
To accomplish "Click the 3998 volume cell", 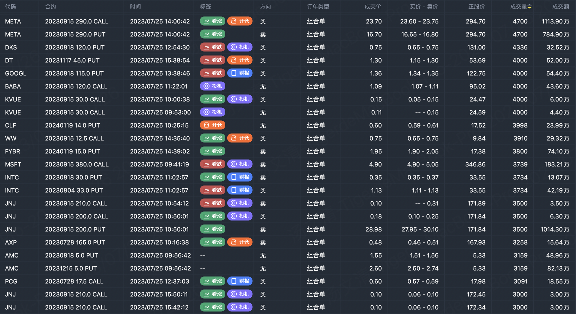I will tap(520, 125).
